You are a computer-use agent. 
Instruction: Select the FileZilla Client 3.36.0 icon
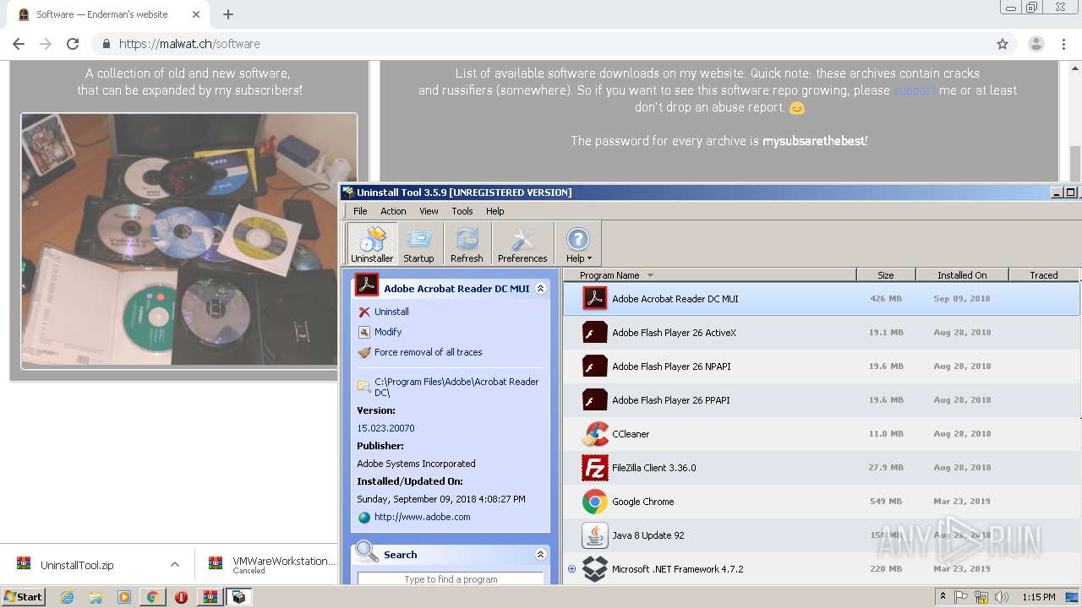[x=595, y=467]
